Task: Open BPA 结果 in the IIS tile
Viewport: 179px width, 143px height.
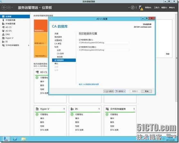Action: pyautogui.click(x=79, y=130)
